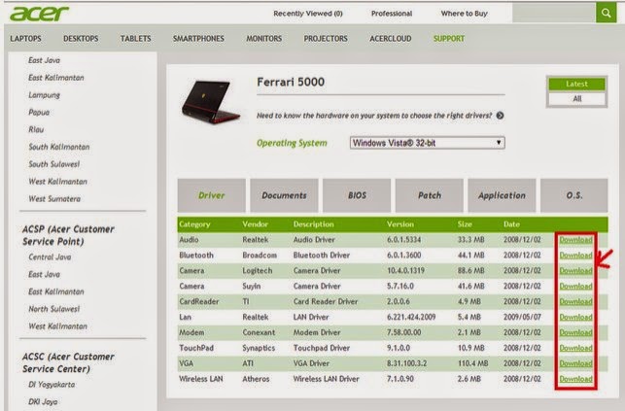Download the ATI VGA Driver

(x=575, y=363)
